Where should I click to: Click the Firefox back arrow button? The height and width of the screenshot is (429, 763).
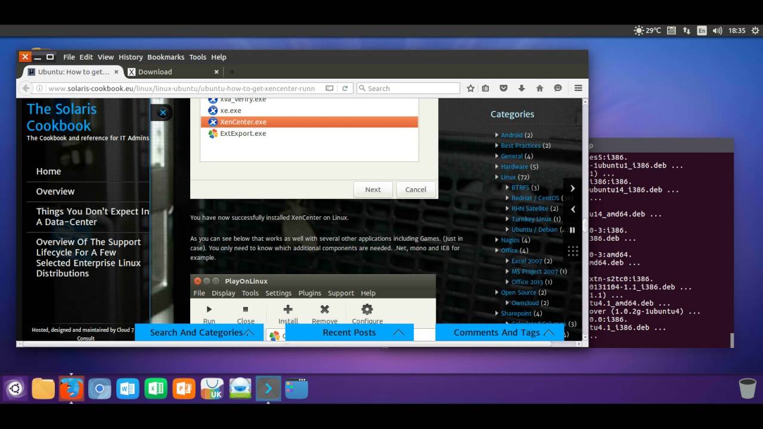click(x=26, y=88)
